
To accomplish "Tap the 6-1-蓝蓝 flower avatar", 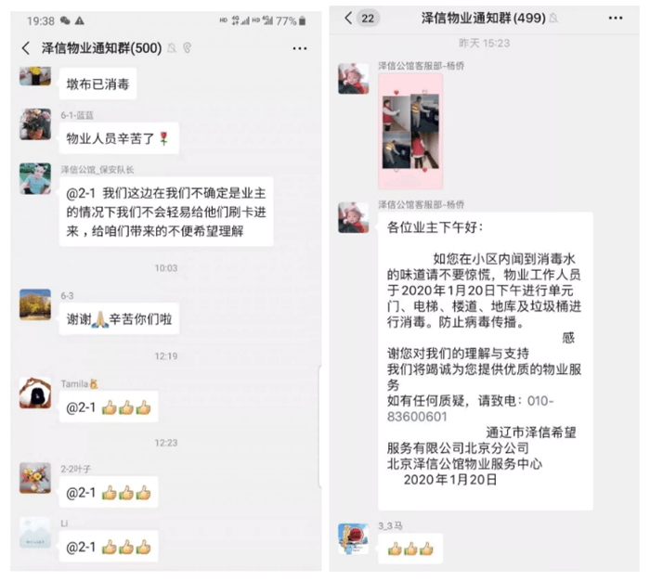I will (35, 124).
